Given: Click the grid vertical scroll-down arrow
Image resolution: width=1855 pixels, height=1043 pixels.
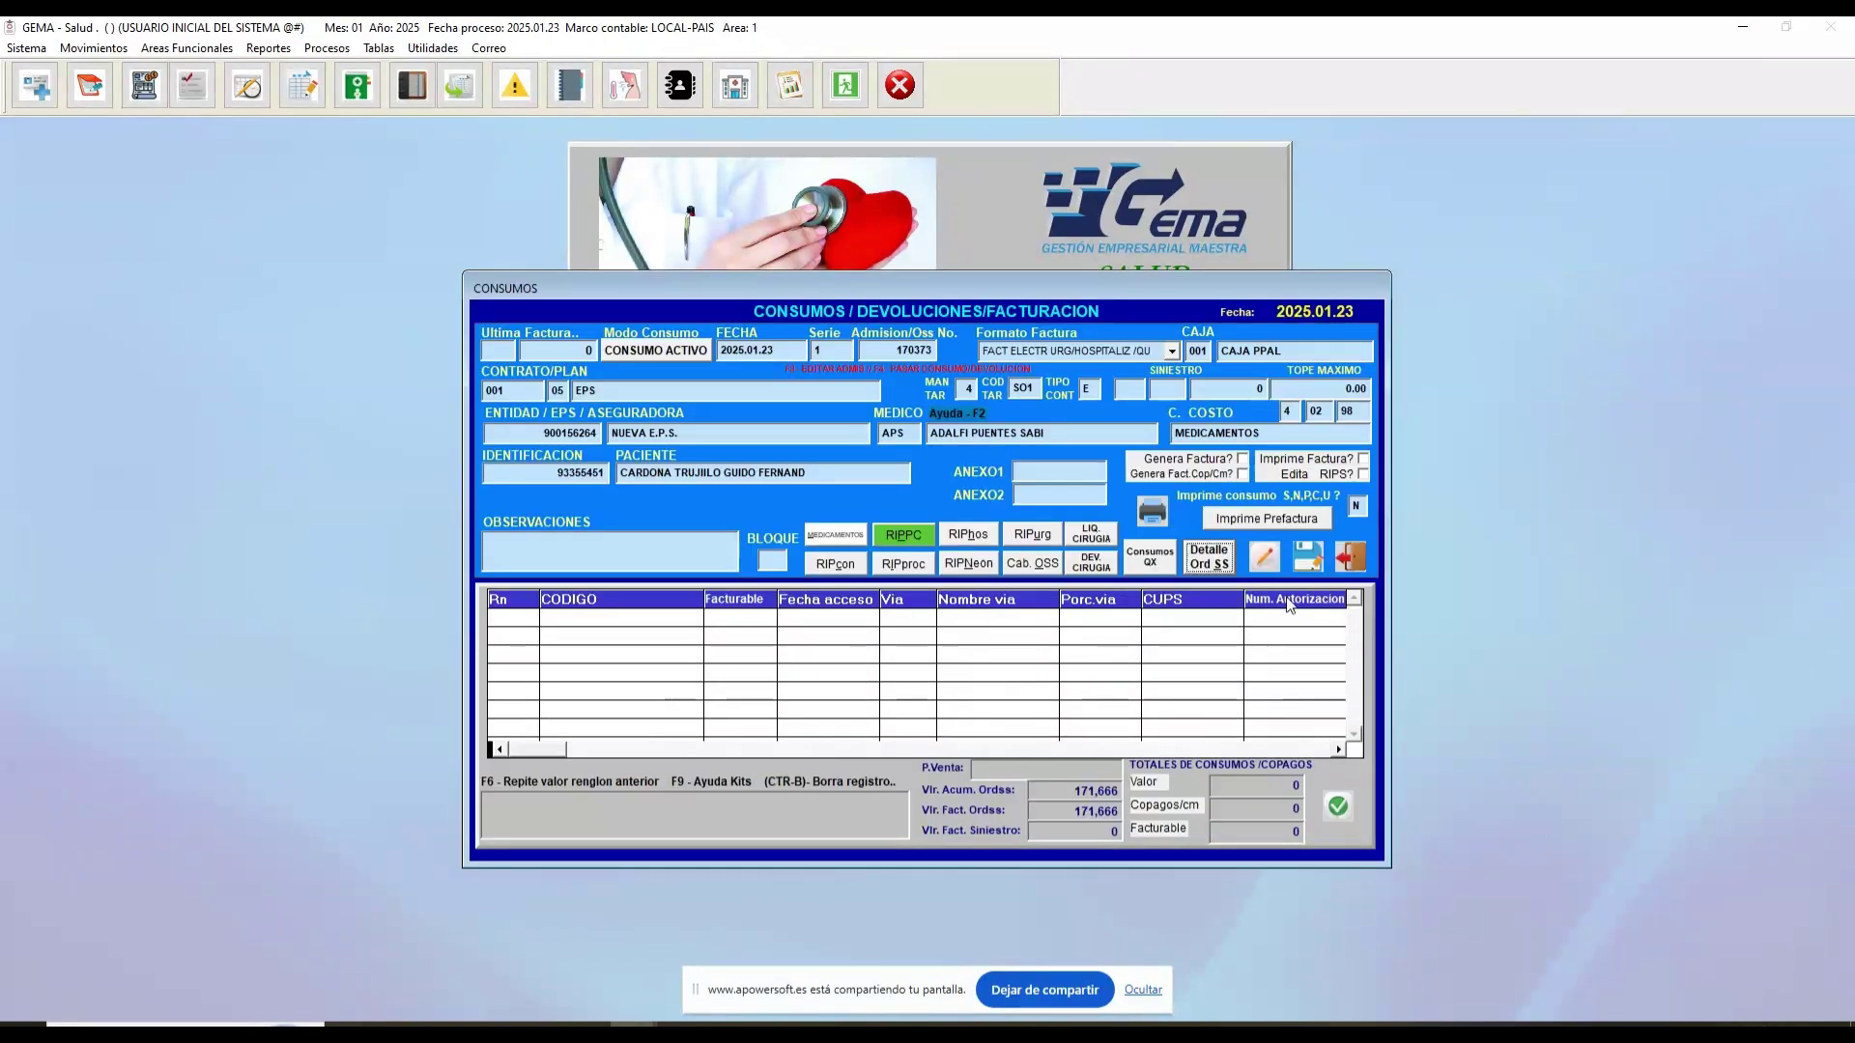Looking at the screenshot, I should pyautogui.click(x=1354, y=734).
